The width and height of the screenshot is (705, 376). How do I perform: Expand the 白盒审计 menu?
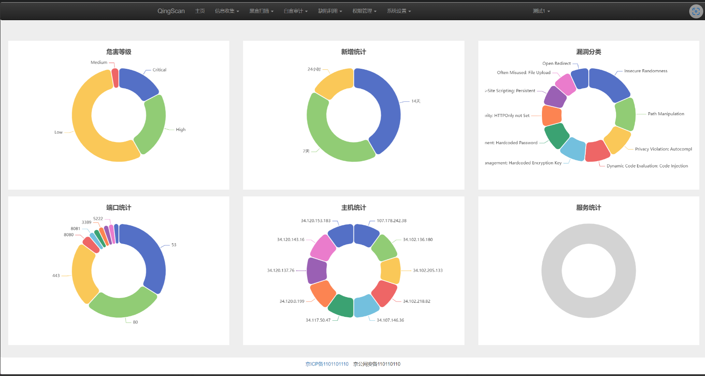pyautogui.click(x=296, y=11)
